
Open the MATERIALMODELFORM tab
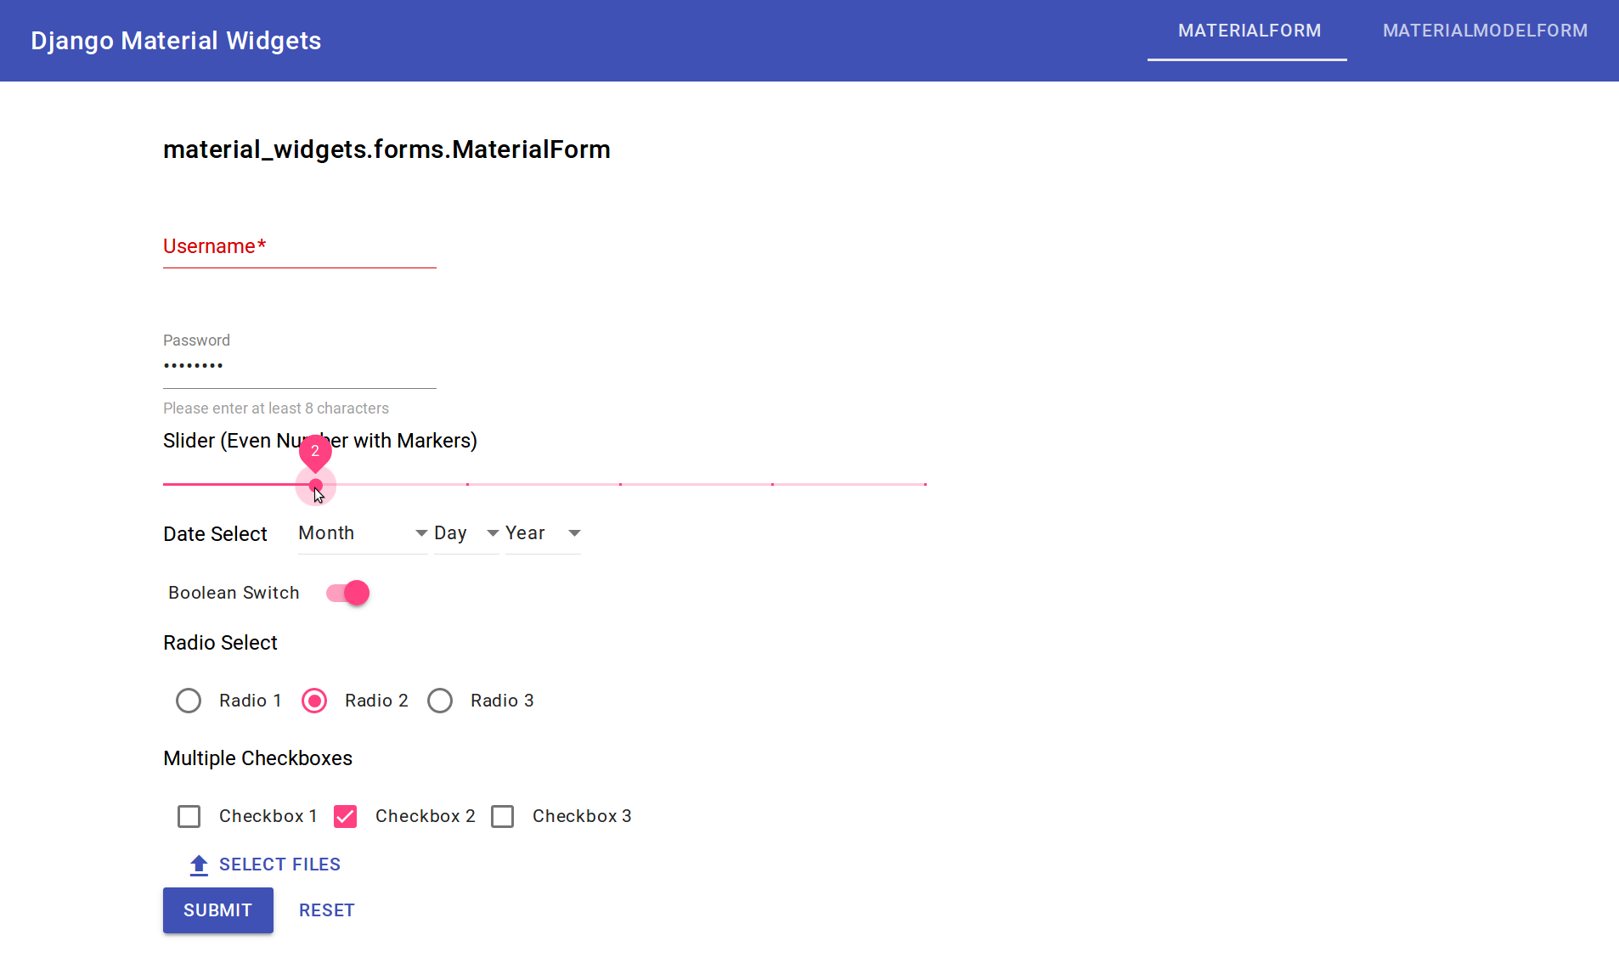1485,31
